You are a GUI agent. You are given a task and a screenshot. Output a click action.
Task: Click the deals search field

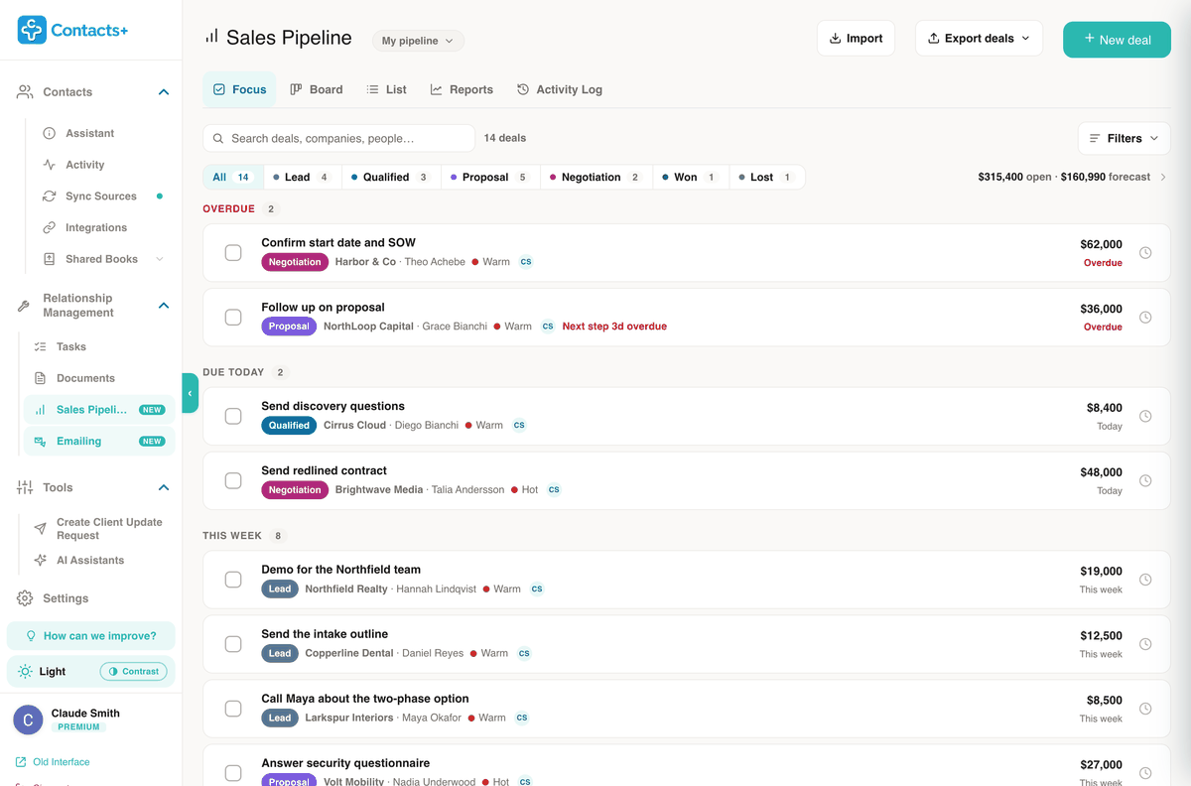coord(339,139)
